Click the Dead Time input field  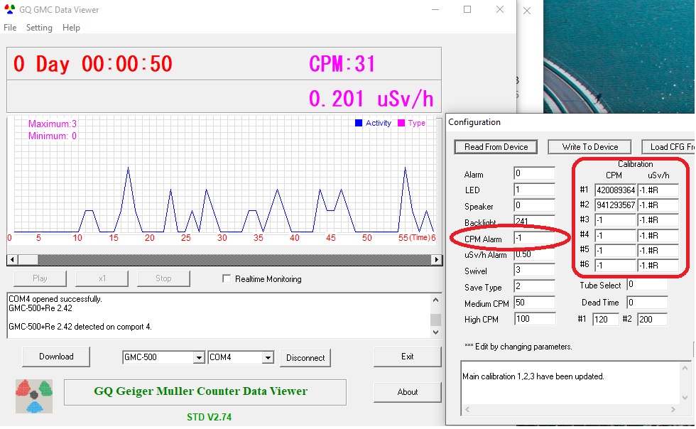[646, 303]
